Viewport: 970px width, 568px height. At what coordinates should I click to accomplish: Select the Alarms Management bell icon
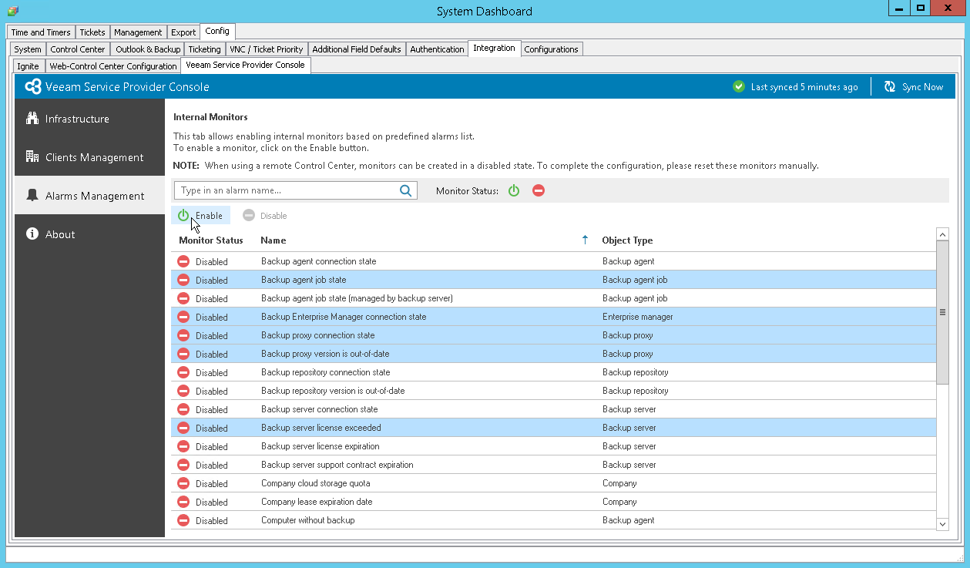[x=32, y=195]
